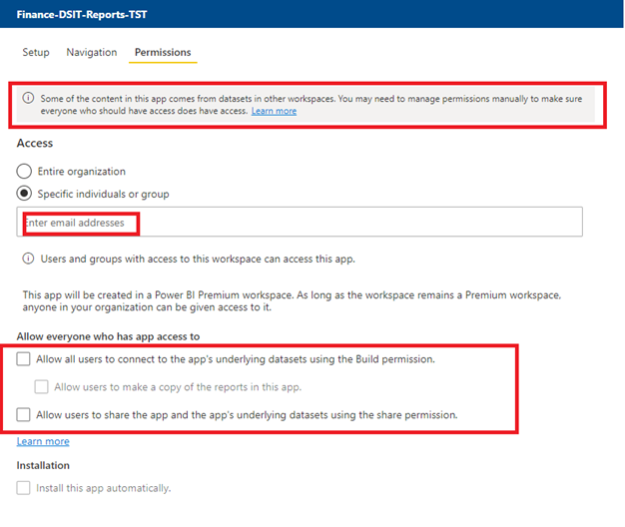Open the Setup tab
The width and height of the screenshot is (625, 527).
[36, 52]
